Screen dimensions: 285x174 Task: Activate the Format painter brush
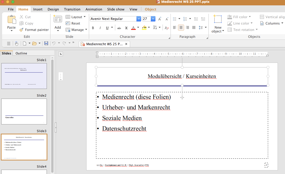pyautogui.click(x=22, y=30)
